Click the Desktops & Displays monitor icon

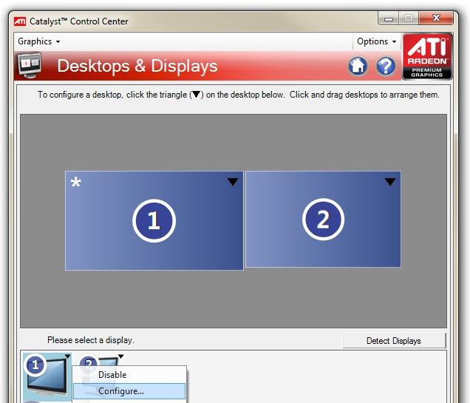click(30, 65)
